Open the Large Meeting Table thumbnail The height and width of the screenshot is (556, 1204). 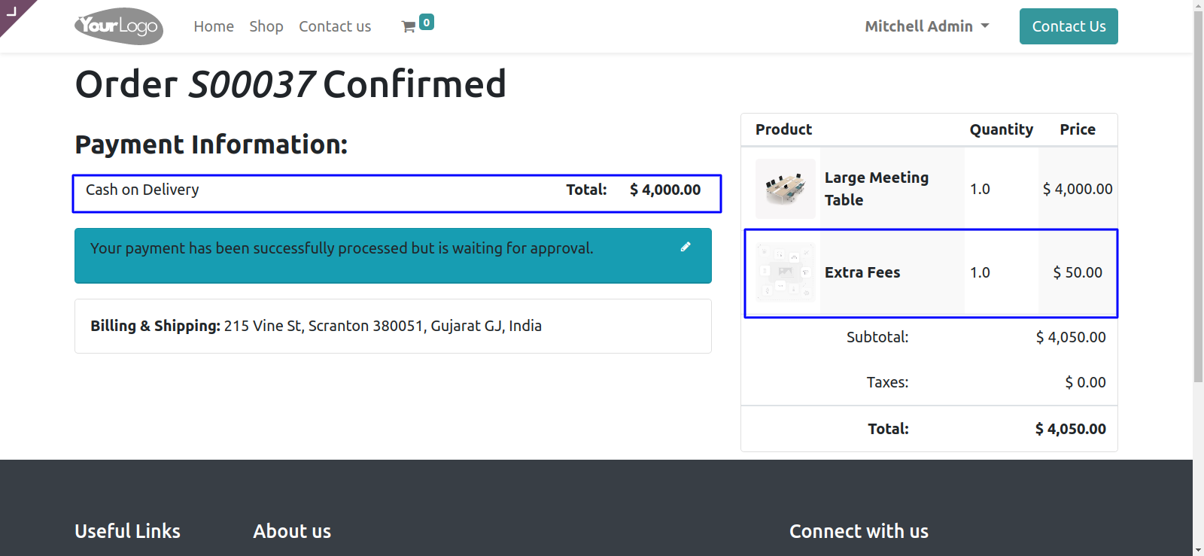785,189
